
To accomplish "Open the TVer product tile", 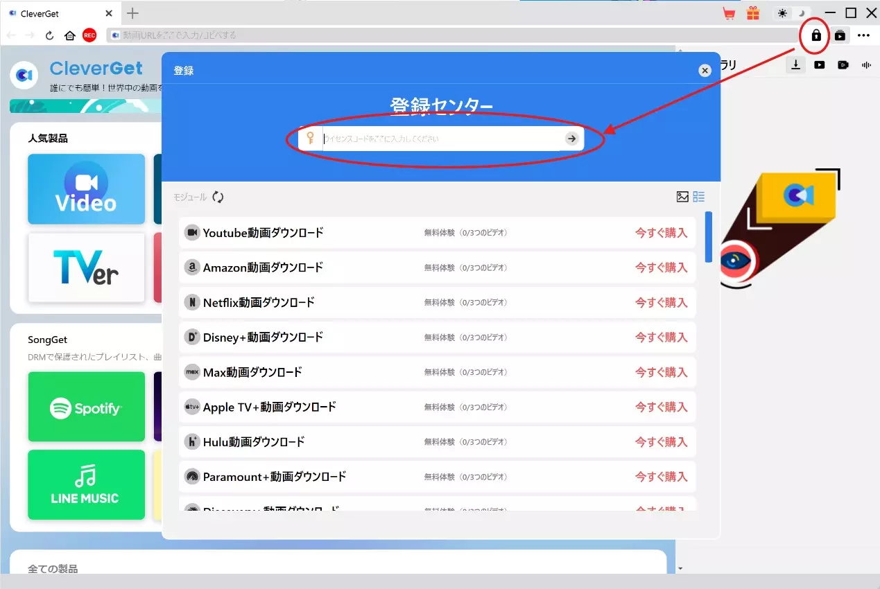I will tap(87, 267).
